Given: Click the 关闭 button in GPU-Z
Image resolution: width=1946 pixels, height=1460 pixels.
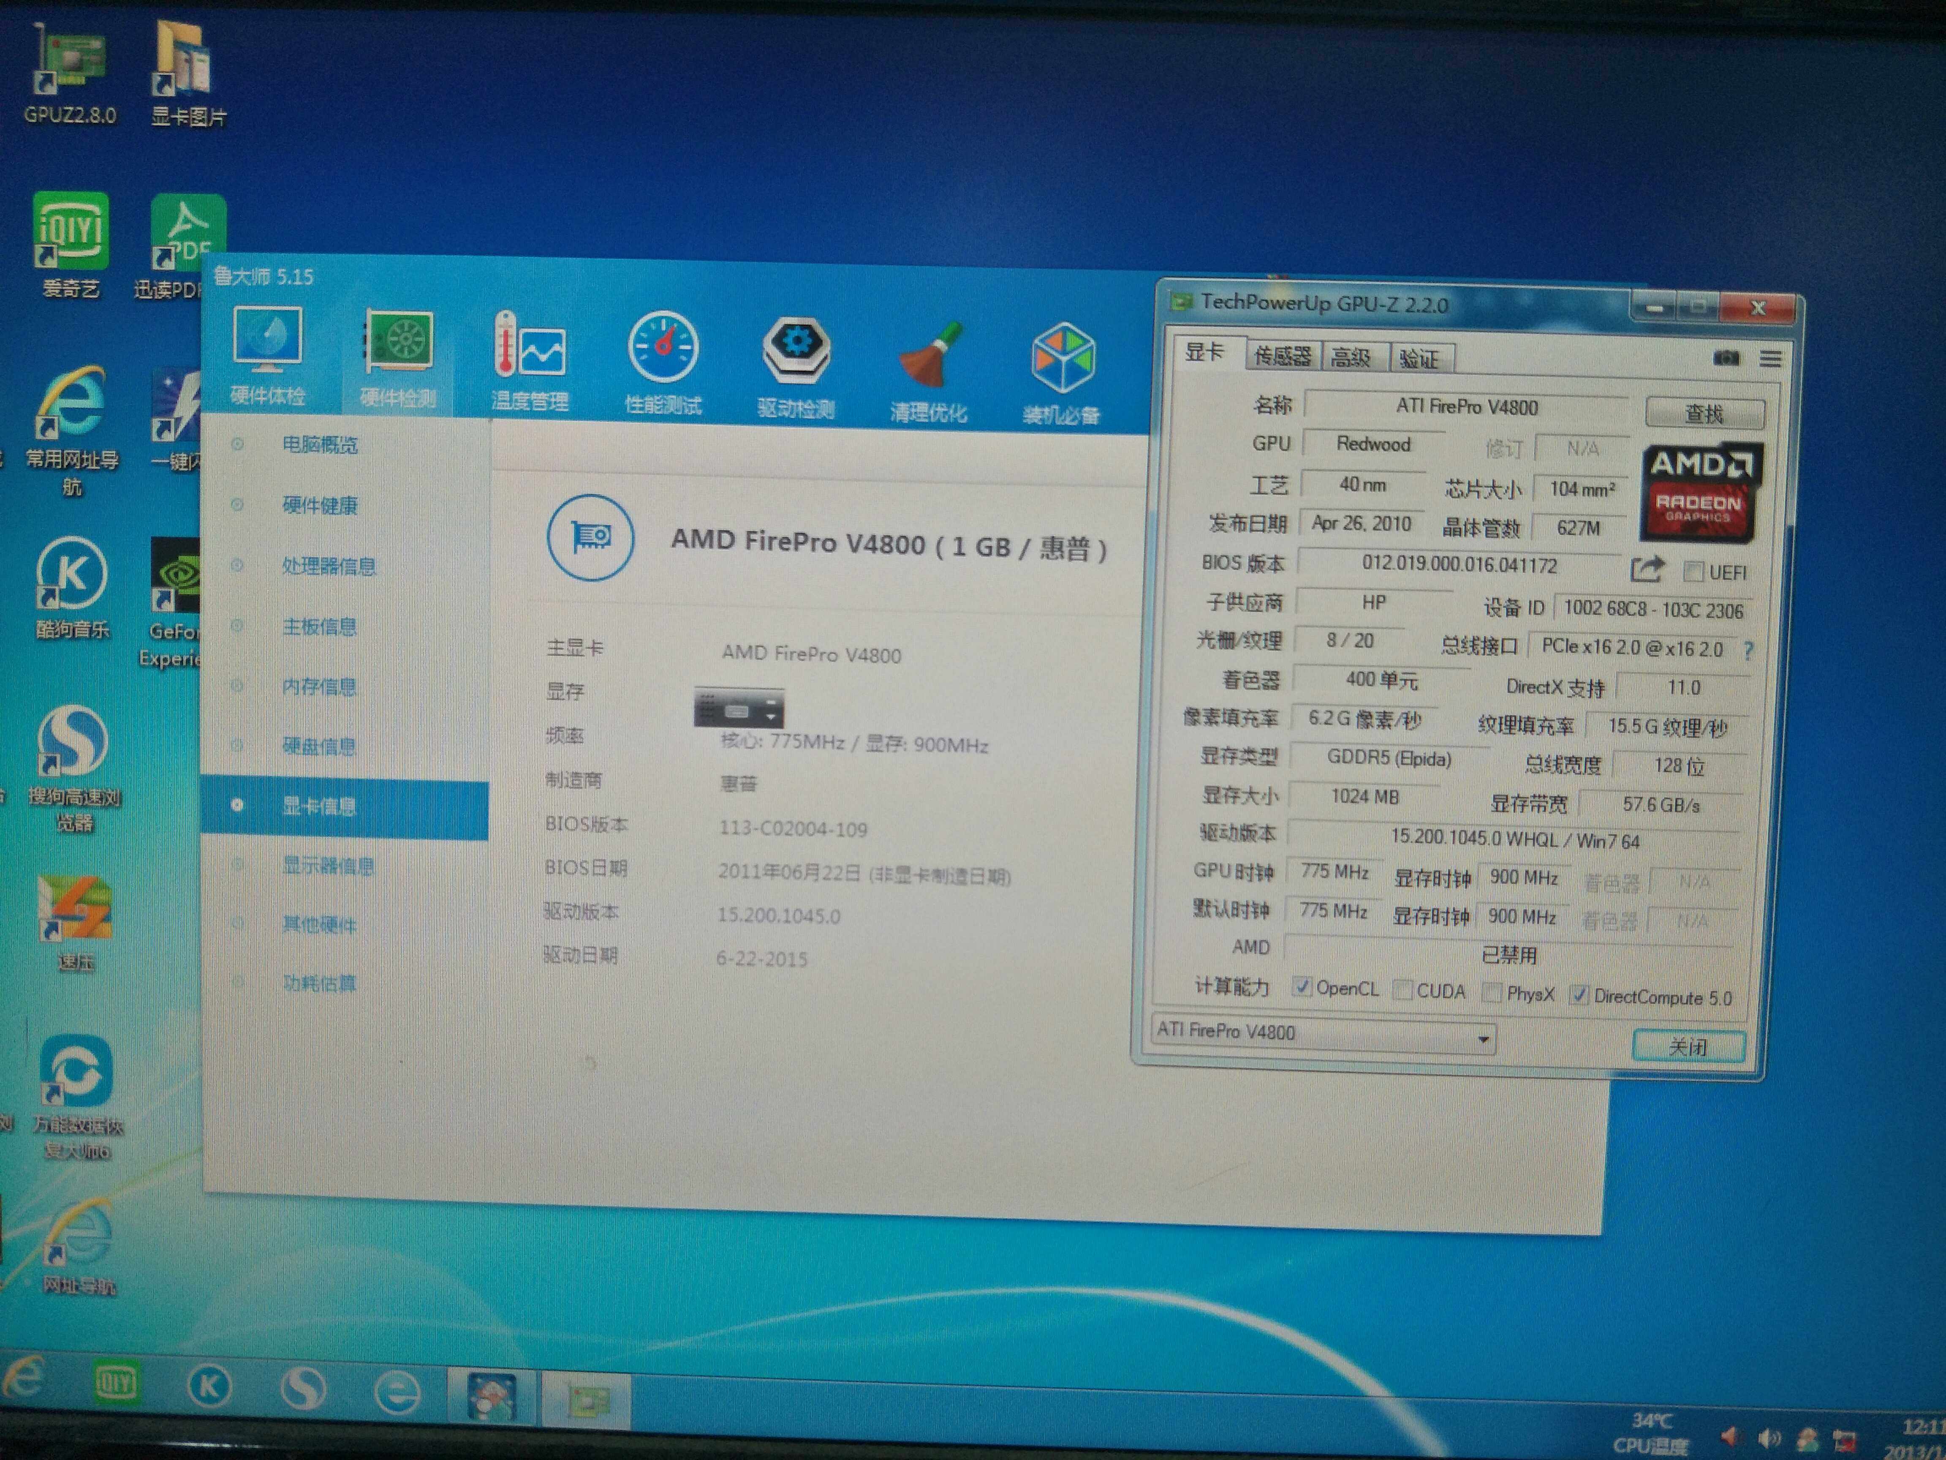Looking at the screenshot, I should pos(1688,1046).
